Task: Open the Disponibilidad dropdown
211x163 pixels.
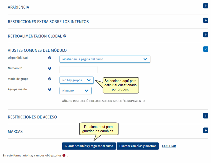Action: (x=105, y=59)
